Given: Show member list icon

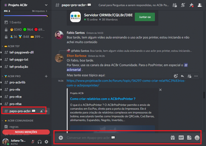Looking at the screenshot, I should click(x=200, y=5).
